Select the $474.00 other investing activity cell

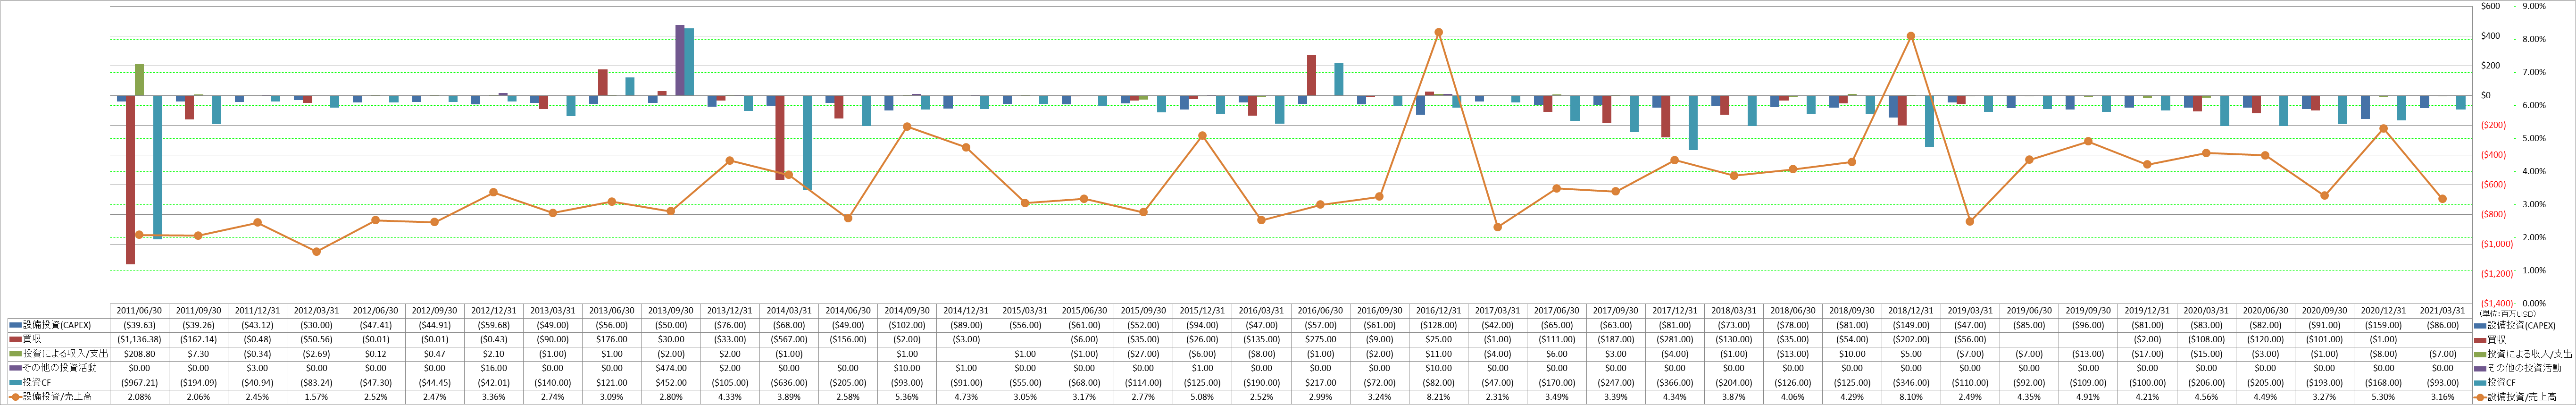click(671, 368)
